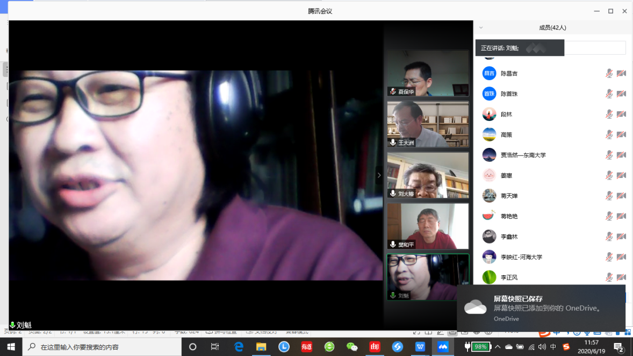Toggle the microphone for 李鑫林
The height and width of the screenshot is (356, 633).
coord(609,237)
